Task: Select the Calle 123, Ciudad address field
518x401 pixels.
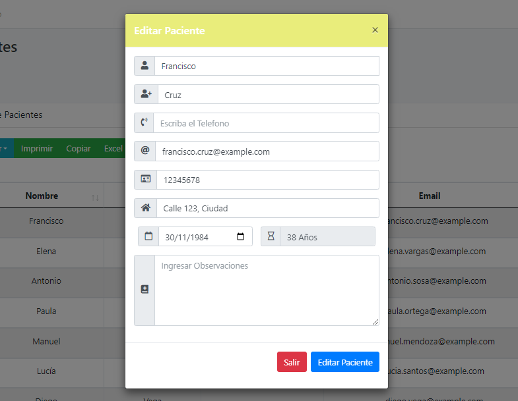Action: pos(268,208)
